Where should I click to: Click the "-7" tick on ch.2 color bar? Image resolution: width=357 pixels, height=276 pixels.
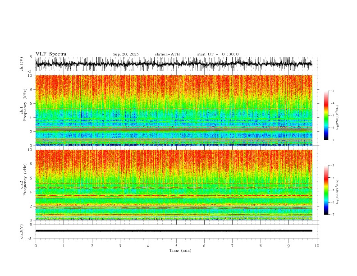(332, 214)
